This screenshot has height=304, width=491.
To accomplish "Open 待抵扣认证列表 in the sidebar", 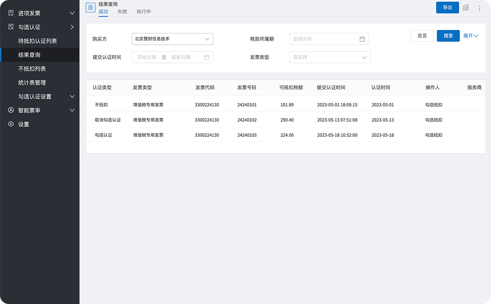I will point(37,41).
